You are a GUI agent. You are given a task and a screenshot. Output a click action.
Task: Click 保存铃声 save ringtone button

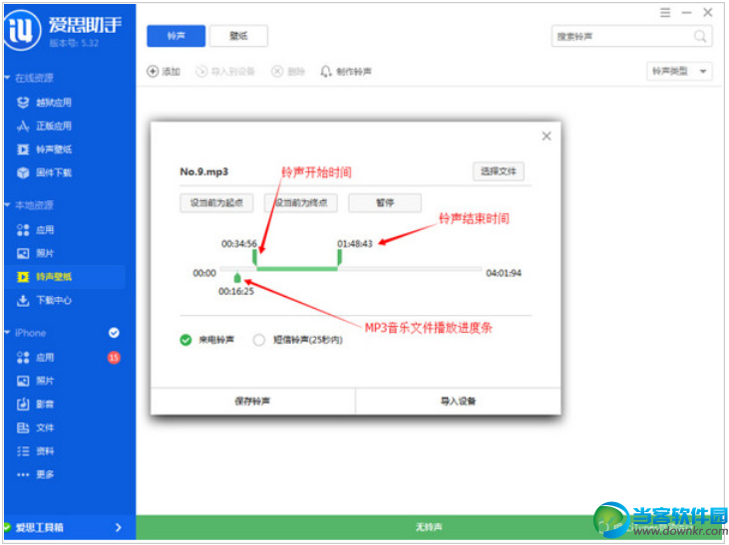252,401
